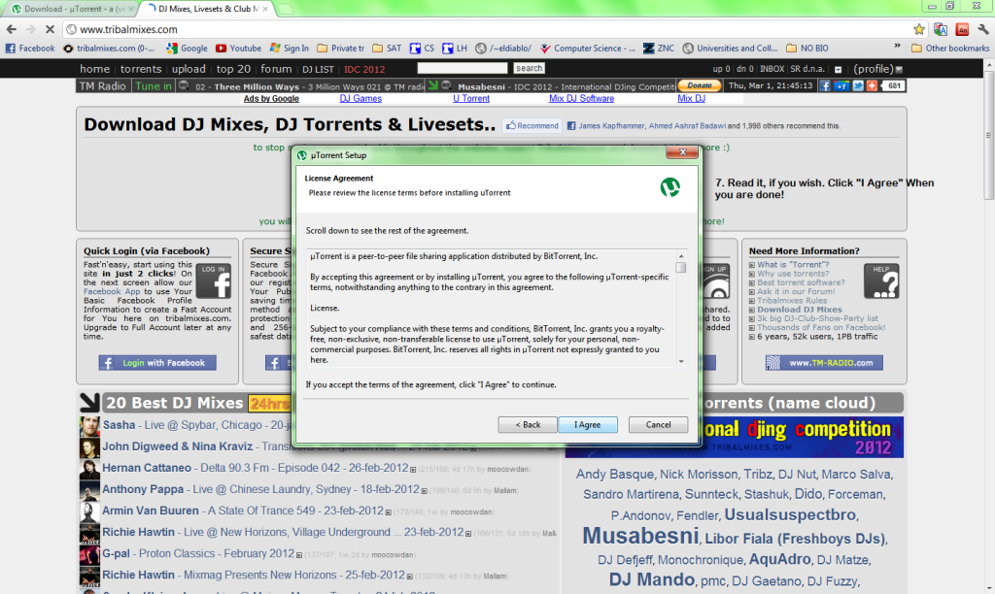Open the (profile) dropdown arrow
This screenshot has height=594, width=995.
899,69
